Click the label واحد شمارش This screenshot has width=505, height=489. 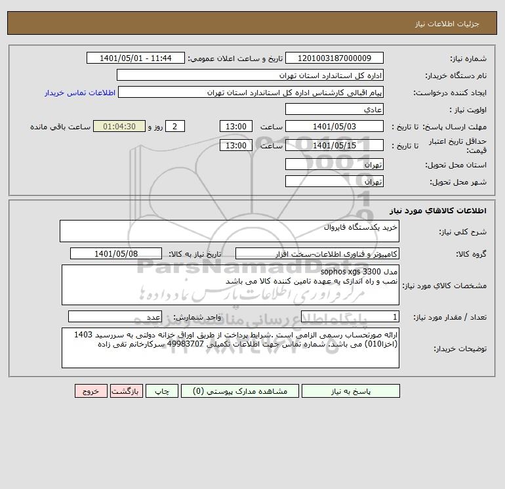pos(197,317)
